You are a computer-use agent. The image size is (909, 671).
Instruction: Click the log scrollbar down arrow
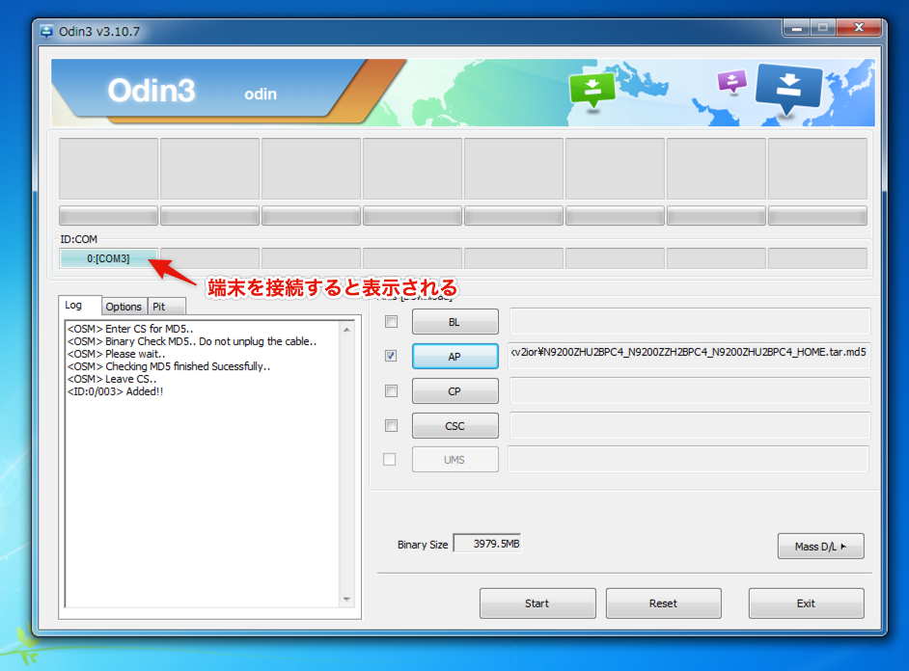click(346, 600)
